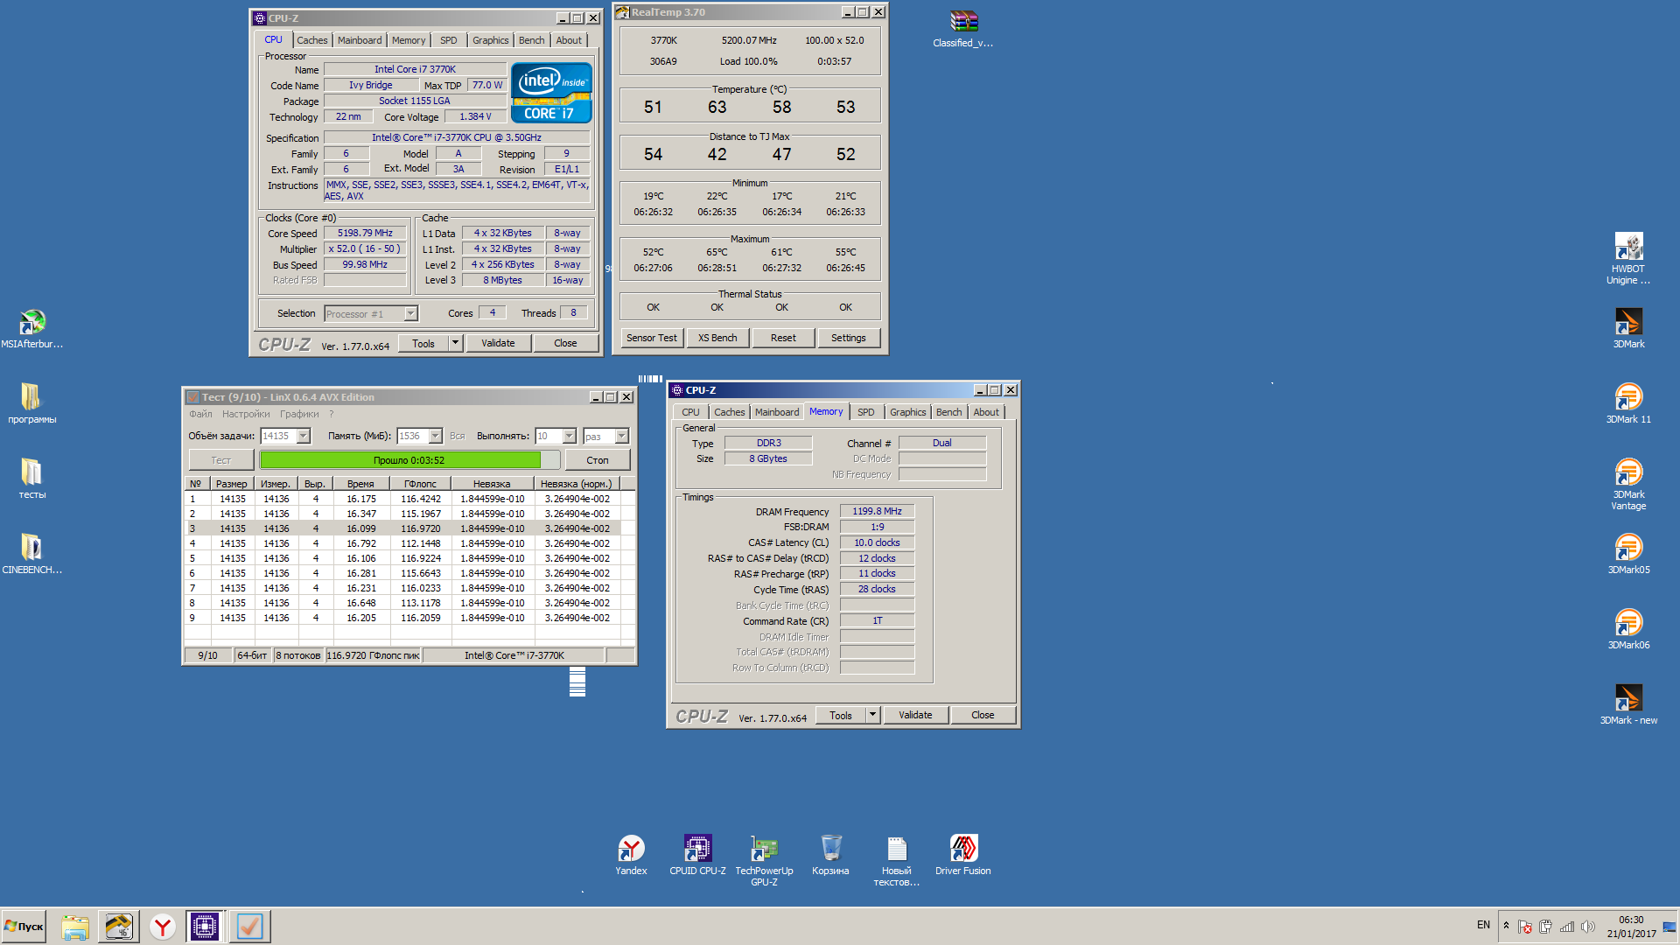Launch the TechPowerUp GPU-Z shortcut

point(764,860)
